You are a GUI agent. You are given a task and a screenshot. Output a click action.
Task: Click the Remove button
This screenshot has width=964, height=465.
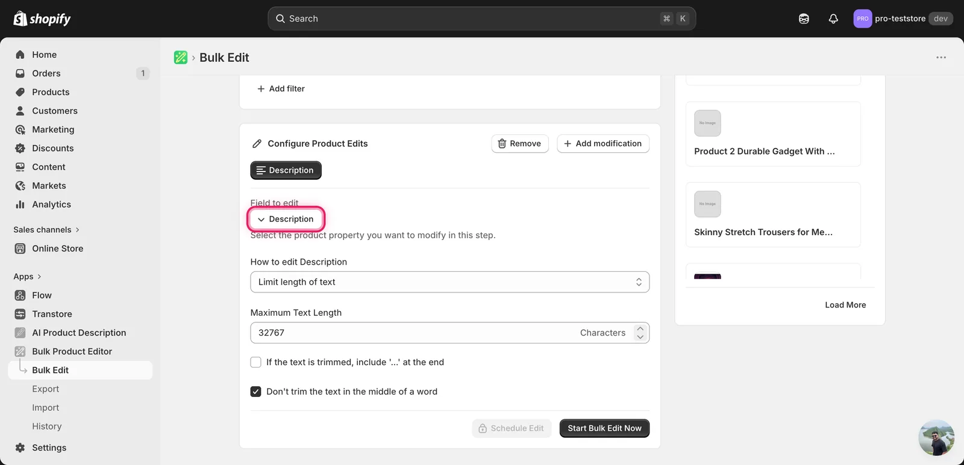click(x=520, y=144)
